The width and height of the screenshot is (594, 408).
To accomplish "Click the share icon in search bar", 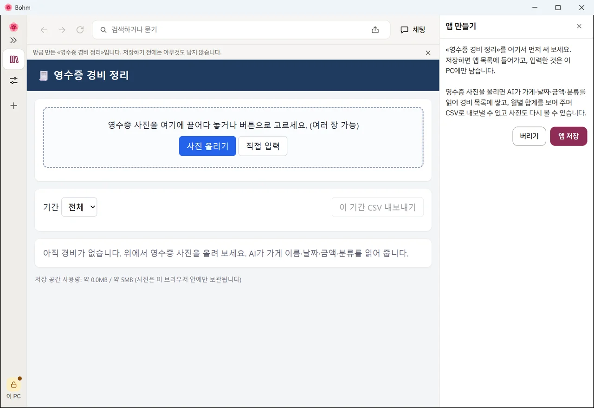I will click(x=375, y=30).
